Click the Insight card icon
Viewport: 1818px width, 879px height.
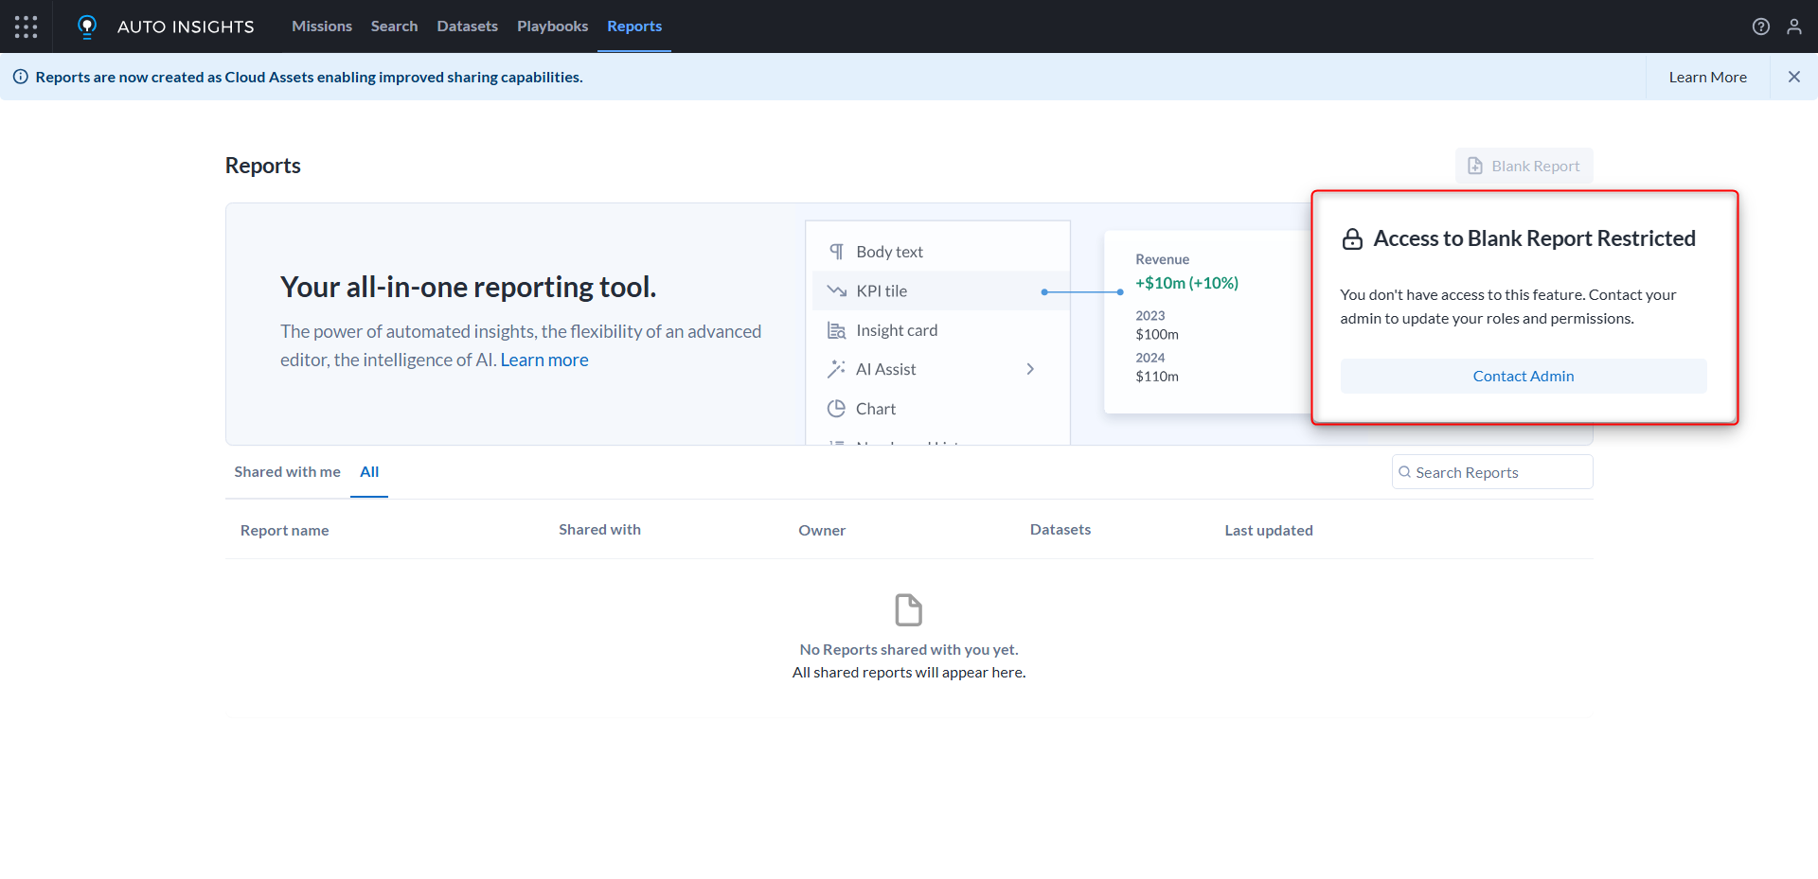837,330
